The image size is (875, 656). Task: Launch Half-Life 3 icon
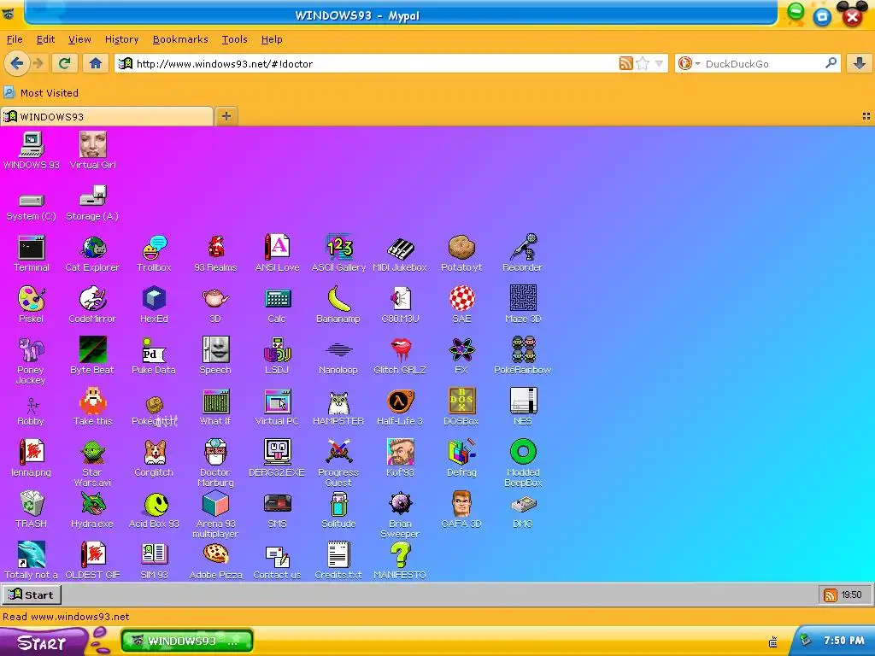point(400,407)
